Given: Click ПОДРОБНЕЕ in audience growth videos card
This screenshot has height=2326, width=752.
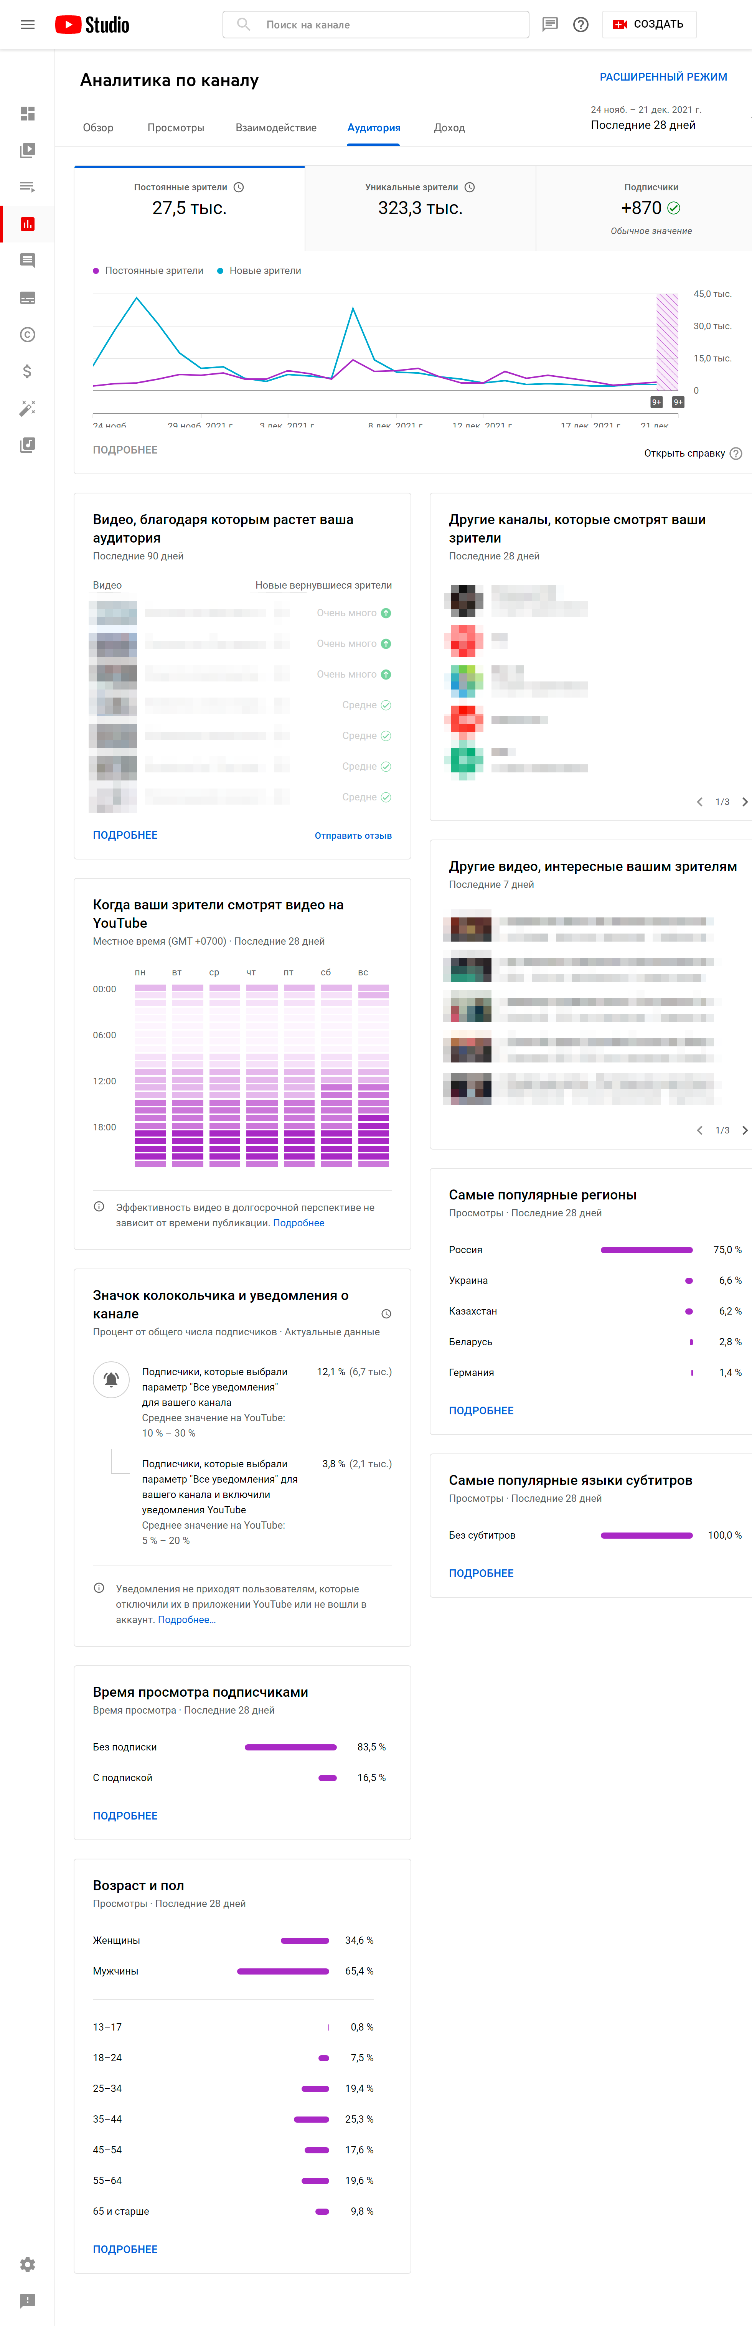Looking at the screenshot, I should point(125,835).
